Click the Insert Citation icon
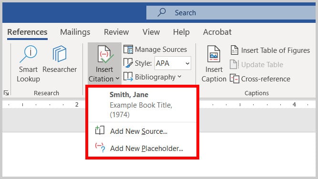 click(104, 54)
